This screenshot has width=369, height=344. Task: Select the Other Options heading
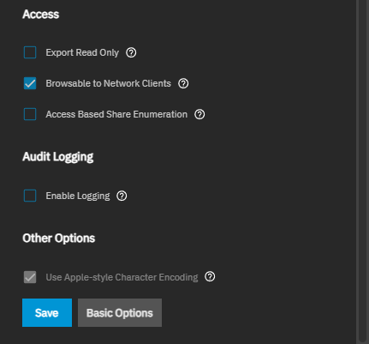(59, 238)
